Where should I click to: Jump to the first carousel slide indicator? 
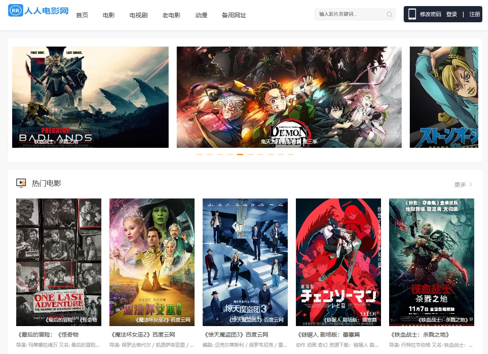pos(199,154)
